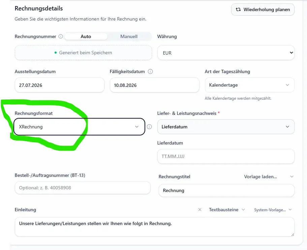Click the Einleitung label
This screenshot has width=307, height=250.
tap(26, 210)
